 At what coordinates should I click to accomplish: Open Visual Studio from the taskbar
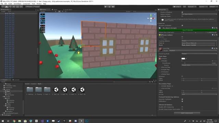pos(42,121)
